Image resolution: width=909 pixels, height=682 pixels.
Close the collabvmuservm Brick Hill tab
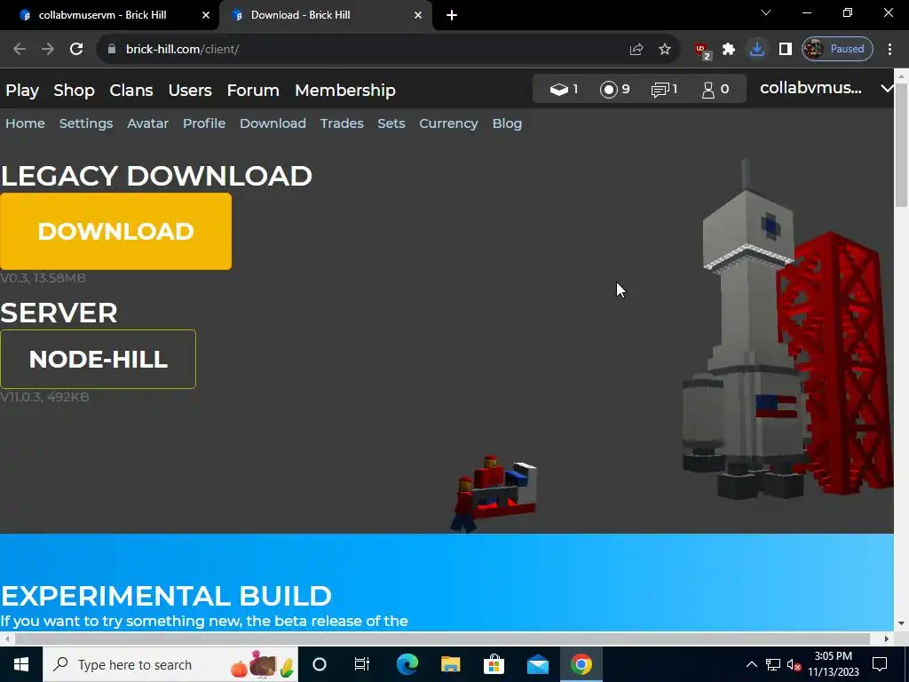tap(206, 15)
